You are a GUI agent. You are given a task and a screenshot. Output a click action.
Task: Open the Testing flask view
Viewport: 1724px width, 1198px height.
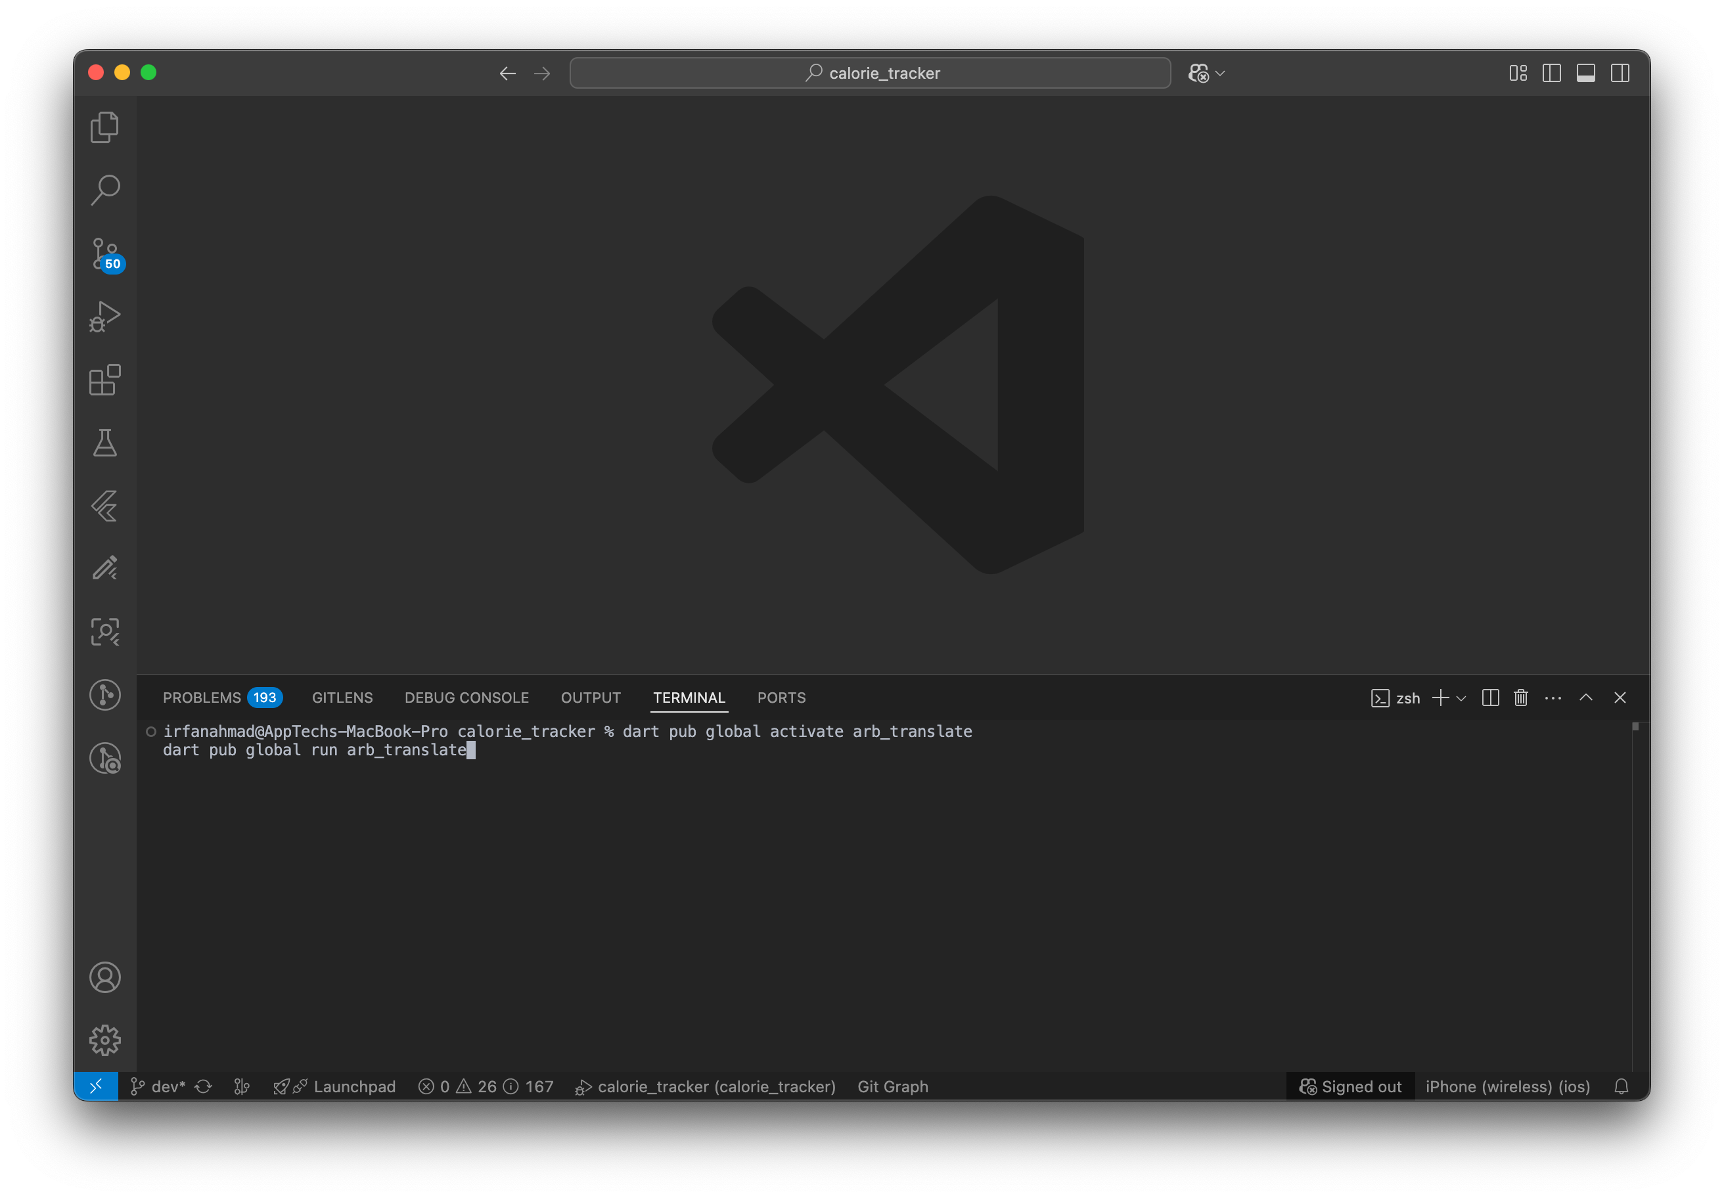[104, 443]
